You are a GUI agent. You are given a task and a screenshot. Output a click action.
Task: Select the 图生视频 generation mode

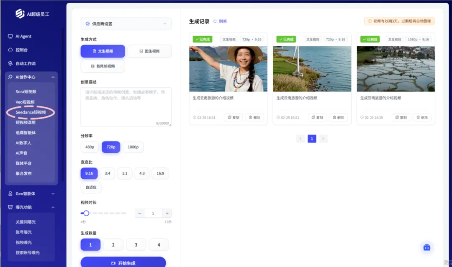pos(149,51)
